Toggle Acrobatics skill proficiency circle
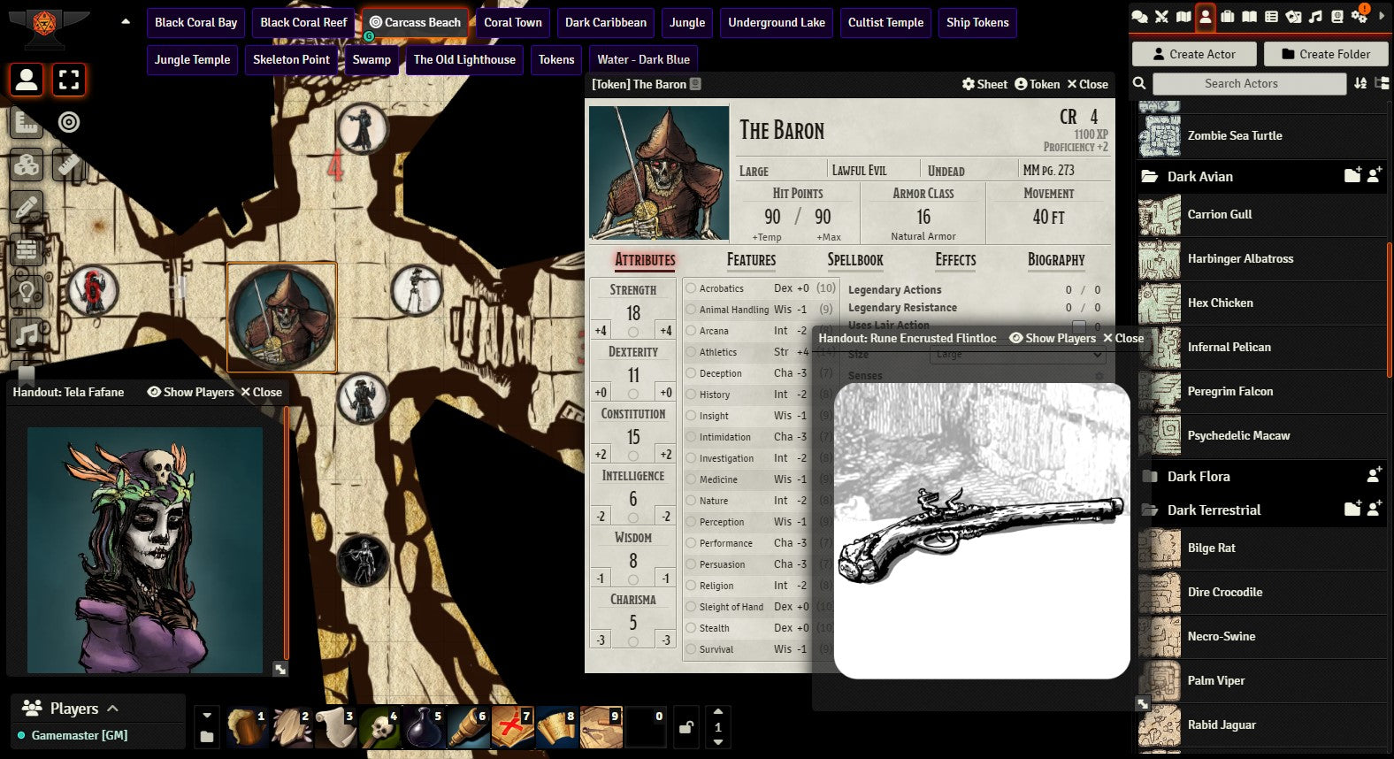This screenshot has height=759, width=1394. click(691, 288)
